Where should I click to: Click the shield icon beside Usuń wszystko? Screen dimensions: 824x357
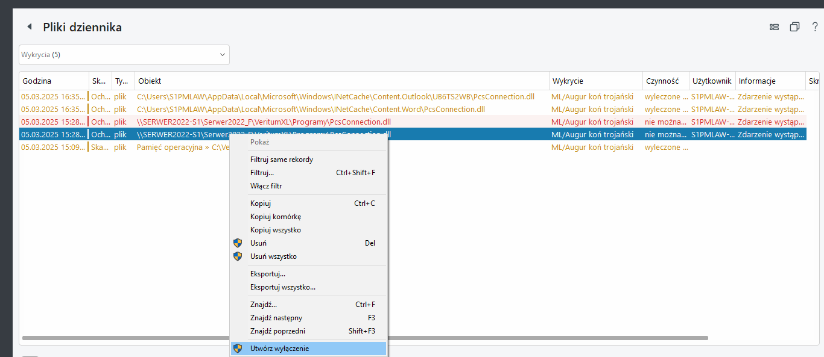click(x=238, y=256)
